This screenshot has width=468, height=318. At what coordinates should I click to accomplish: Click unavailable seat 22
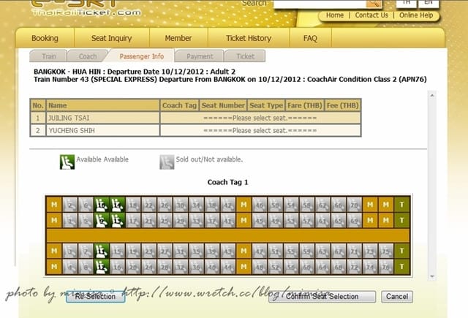149,205
